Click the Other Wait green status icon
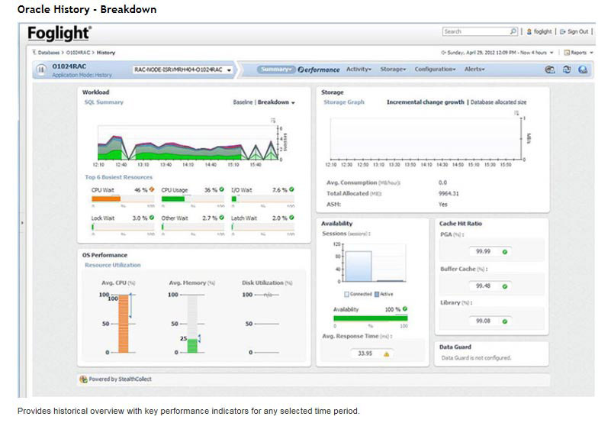Viewport: 611px width, 423px height. coord(222,218)
